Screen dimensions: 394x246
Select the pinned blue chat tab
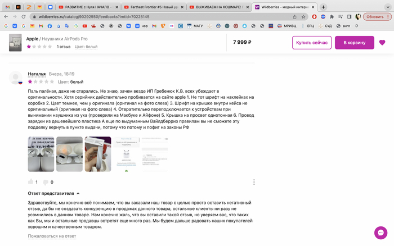(x=50, y=7)
